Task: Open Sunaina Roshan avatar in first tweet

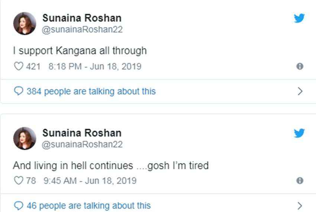Action: [25, 23]
